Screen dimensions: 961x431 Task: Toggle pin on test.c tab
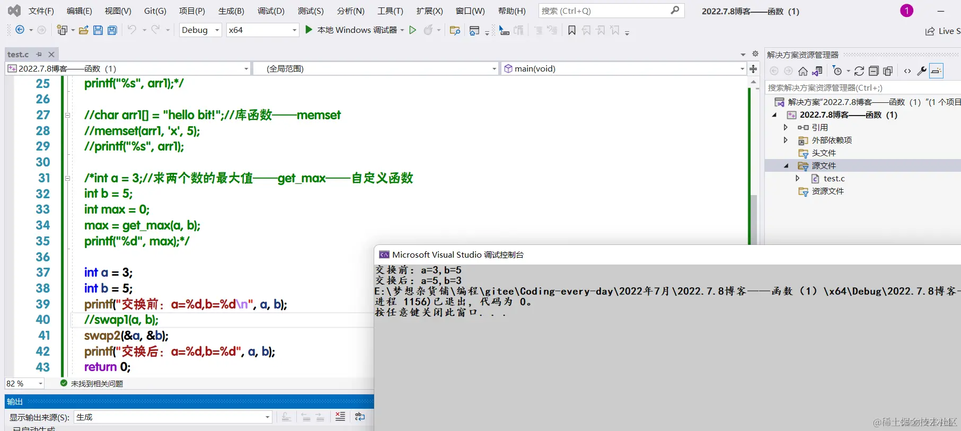[x=39, y=54]
